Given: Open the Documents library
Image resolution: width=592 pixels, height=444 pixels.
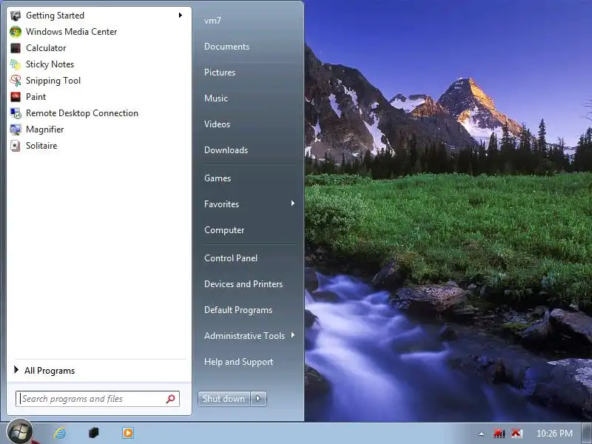Looking at the screenshot, I should pyautogui.click(x=227, y=47).
